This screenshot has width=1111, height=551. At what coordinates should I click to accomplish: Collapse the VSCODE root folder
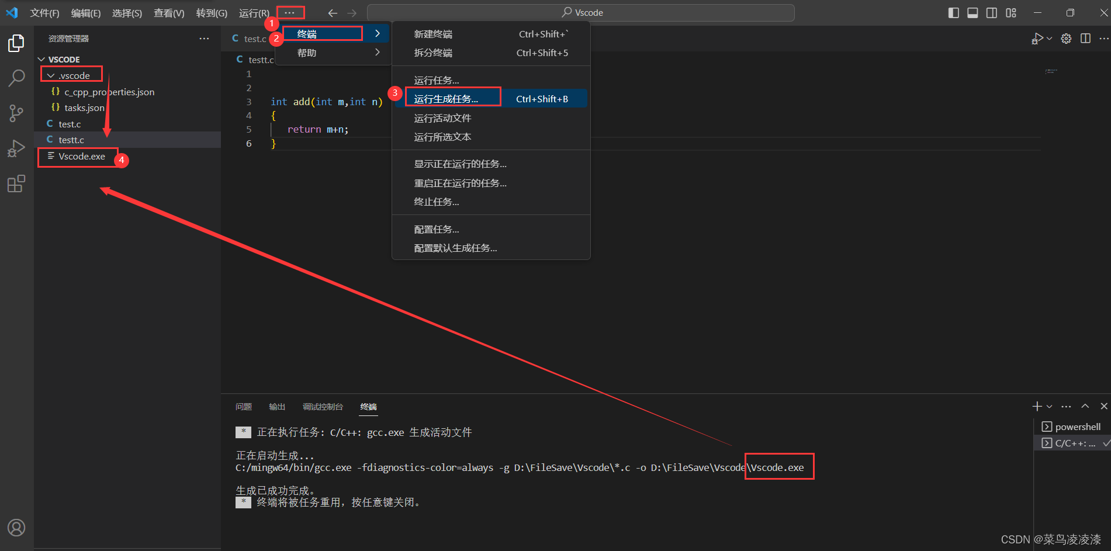tap(127, 60)
